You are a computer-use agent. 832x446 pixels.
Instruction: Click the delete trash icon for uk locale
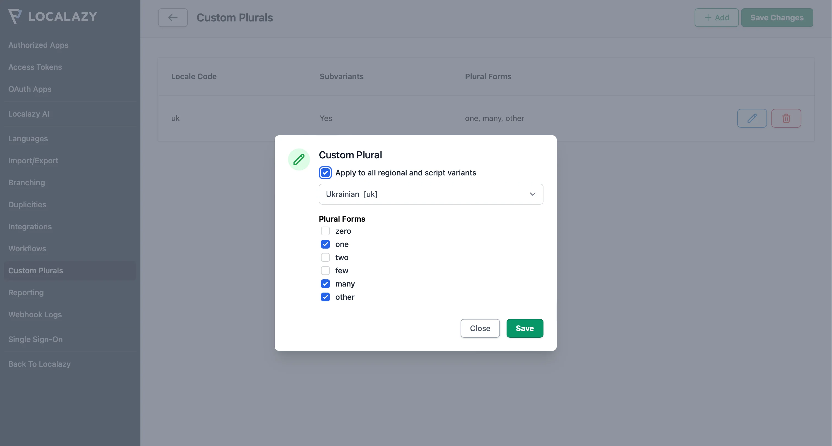point(786,118)
